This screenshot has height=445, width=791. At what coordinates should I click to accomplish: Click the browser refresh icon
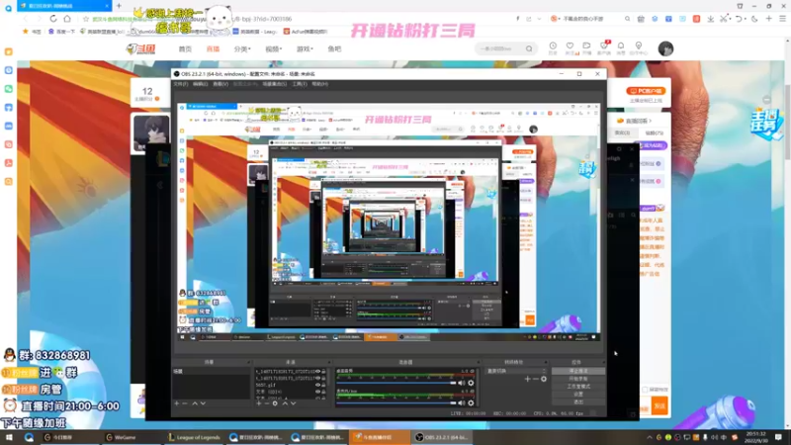(x=53, y=19)
